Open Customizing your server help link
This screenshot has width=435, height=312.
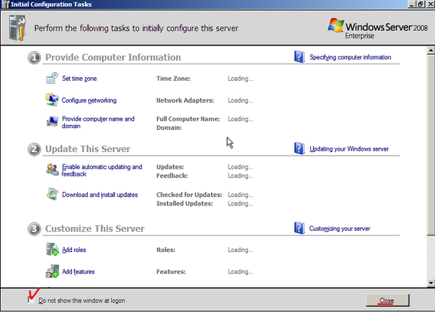(x=339, y=228)
